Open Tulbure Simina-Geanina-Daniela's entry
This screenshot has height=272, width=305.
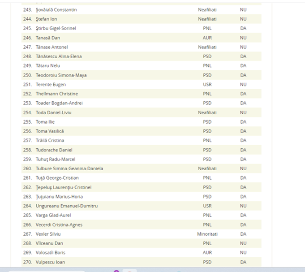click(69, 168)
